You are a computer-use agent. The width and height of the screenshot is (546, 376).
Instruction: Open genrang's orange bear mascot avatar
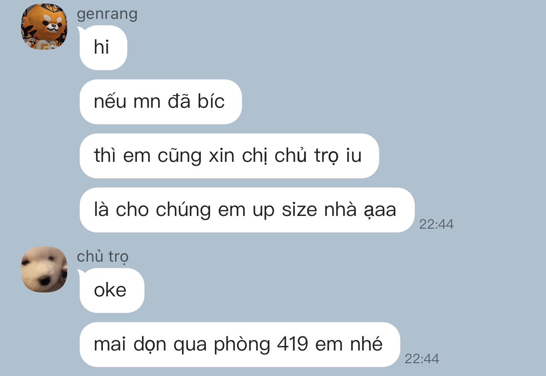(x=44, y=26)
